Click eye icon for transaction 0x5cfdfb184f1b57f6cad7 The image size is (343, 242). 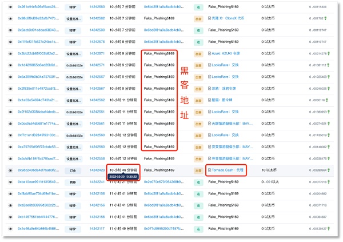10,158
